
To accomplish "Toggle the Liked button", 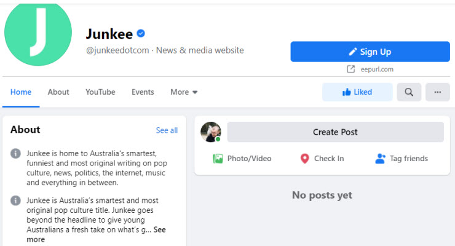I will click(x=357, y=92).
